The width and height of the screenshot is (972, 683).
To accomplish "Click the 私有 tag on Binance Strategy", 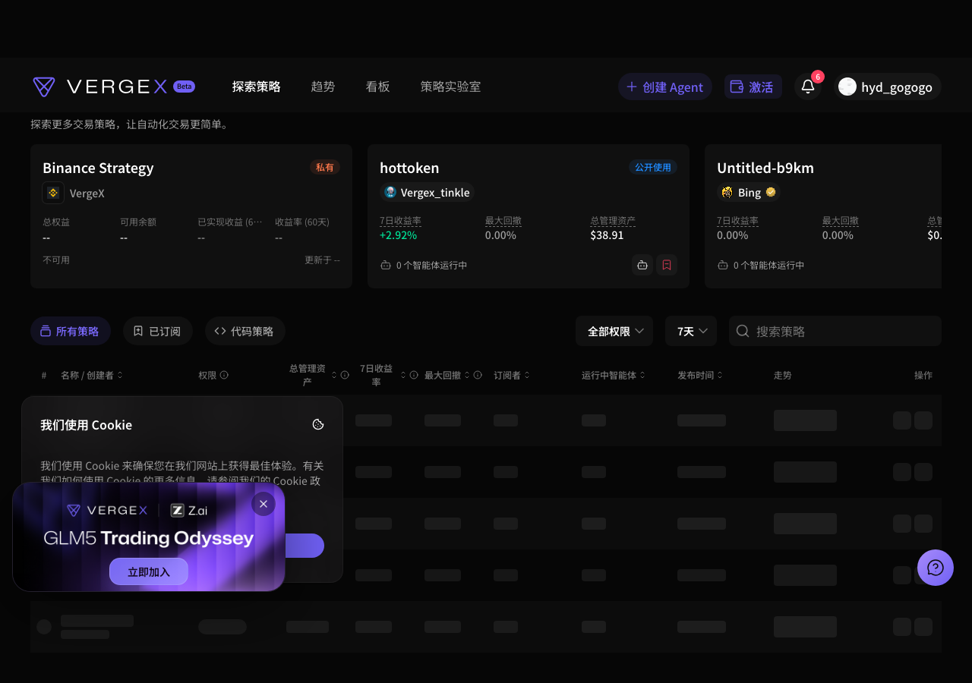I will pos(325,167).
